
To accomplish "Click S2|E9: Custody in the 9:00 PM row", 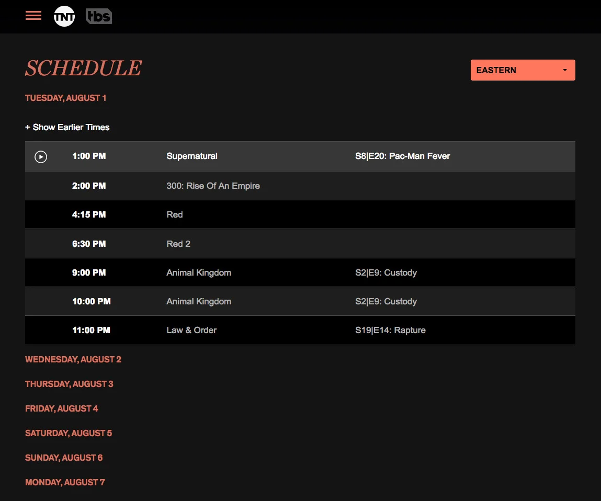I will 386,272.
